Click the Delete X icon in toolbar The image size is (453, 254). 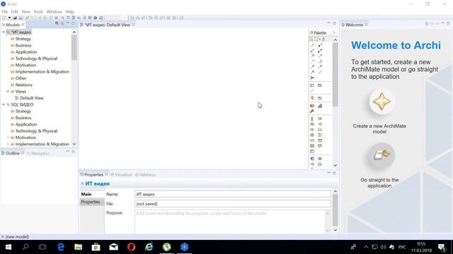(57, 18)
